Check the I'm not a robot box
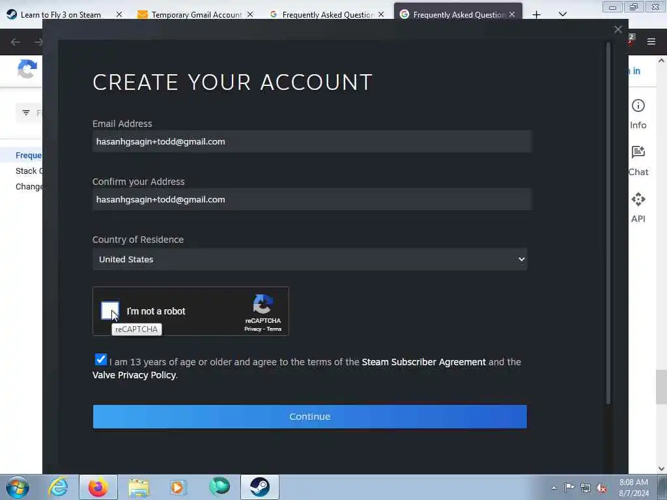 click(109, 311)
